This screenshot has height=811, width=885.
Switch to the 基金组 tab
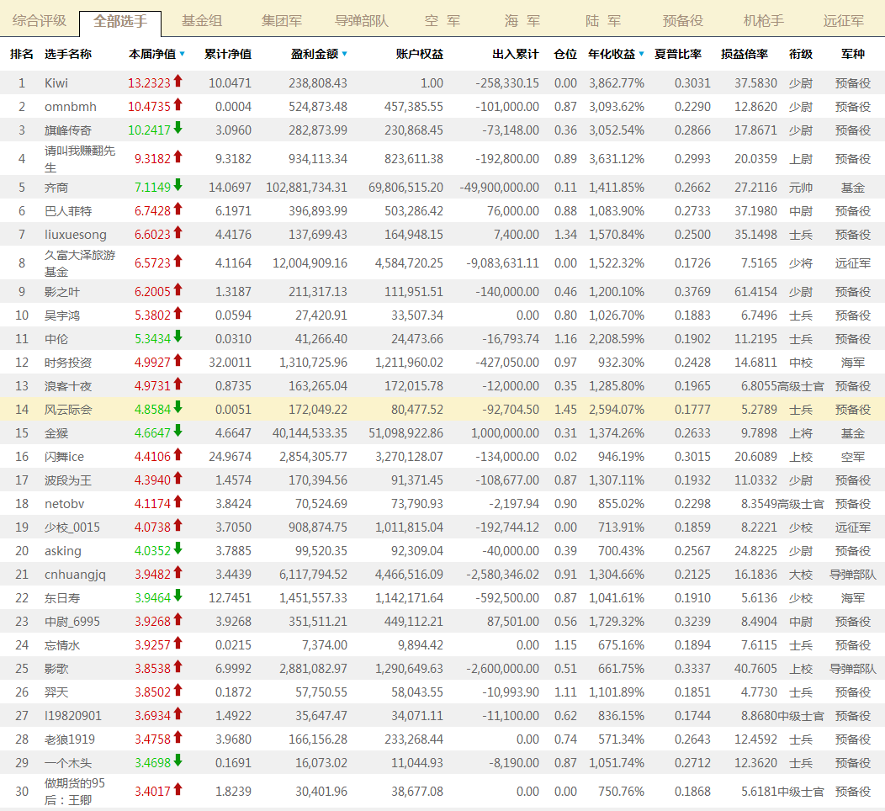pos(202,21)
